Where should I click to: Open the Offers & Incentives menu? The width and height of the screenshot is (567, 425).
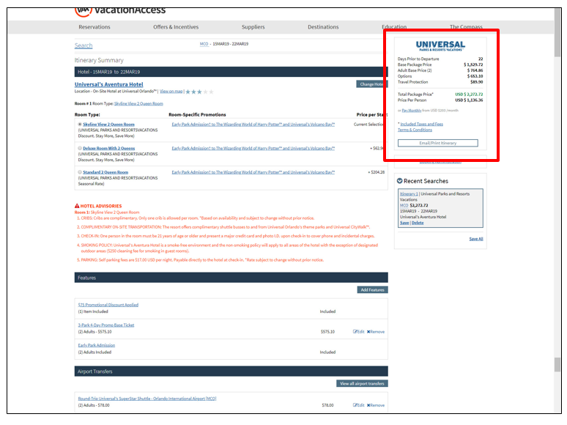coord(176,27)
